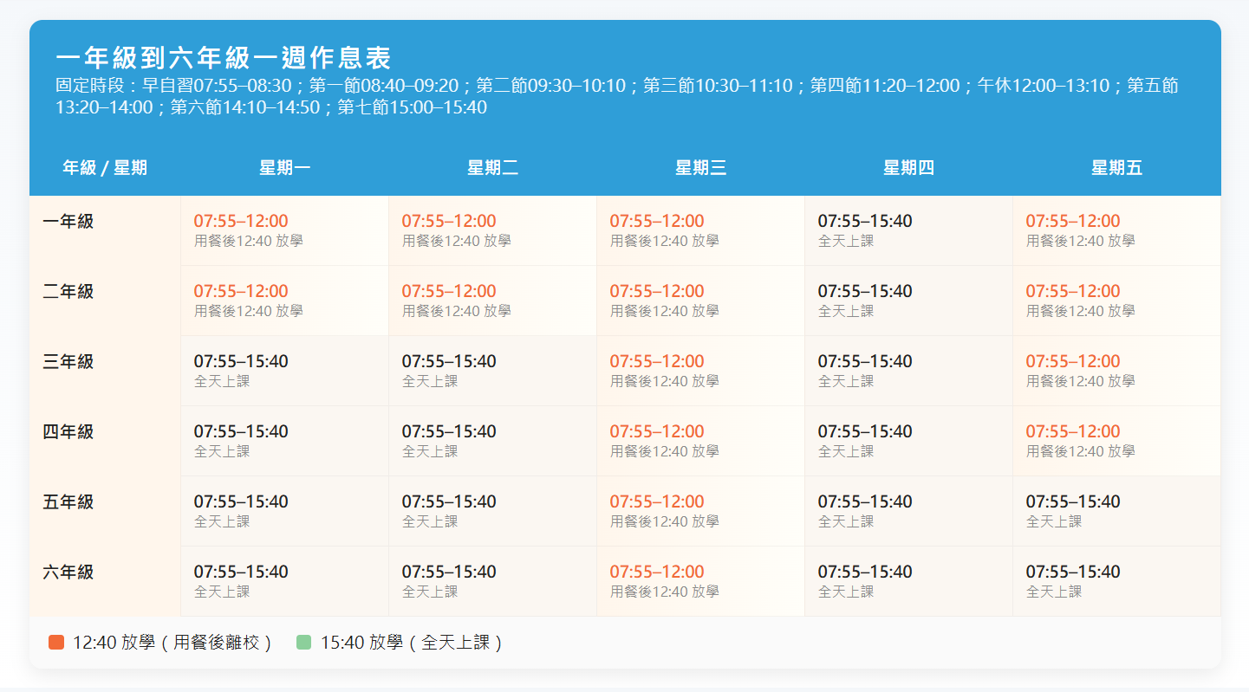Select the 星期一 column header
Viewport: 1249px width, 692px height.
pos(284,168)
